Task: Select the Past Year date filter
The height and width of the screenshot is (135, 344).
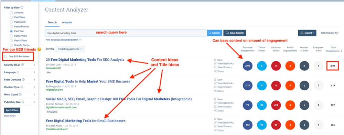Action: pos(11,31)
